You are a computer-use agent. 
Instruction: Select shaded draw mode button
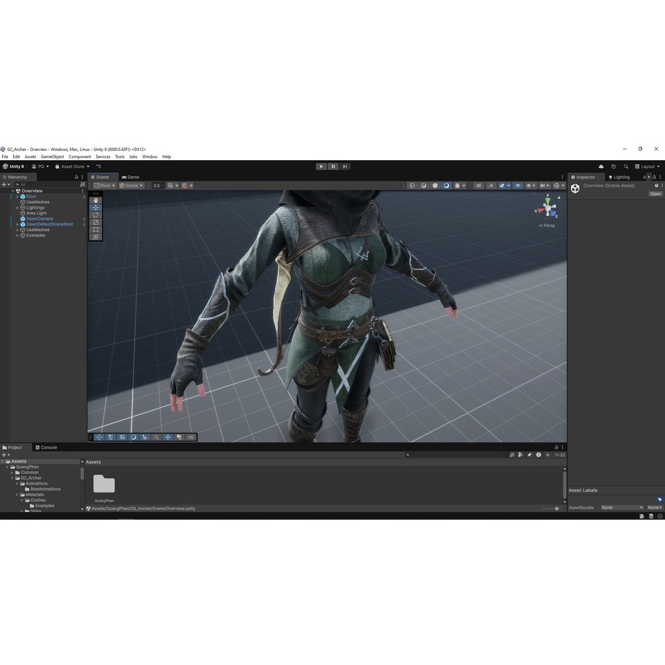click(446, 185)
